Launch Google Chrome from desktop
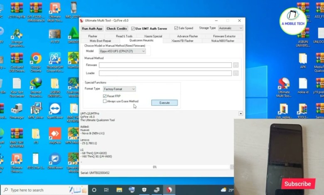Viewport: 324px width, 195px height. [36, 62]
